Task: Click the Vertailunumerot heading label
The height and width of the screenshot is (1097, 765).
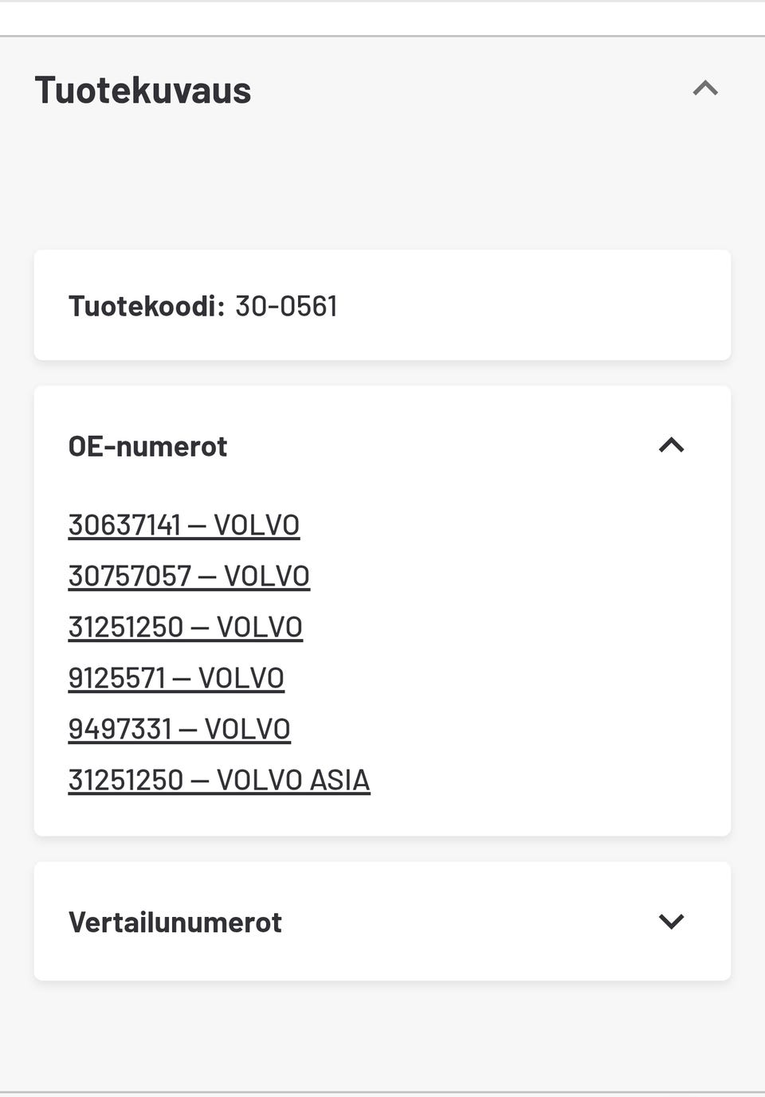Action: [x=175, y=922]
